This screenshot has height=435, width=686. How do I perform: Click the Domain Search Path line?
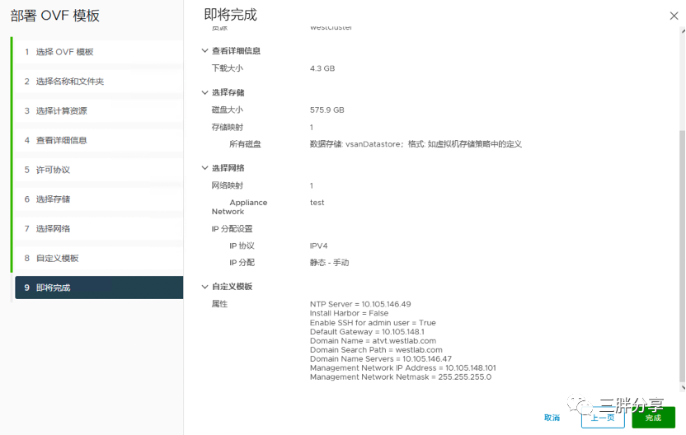[376, 350]
